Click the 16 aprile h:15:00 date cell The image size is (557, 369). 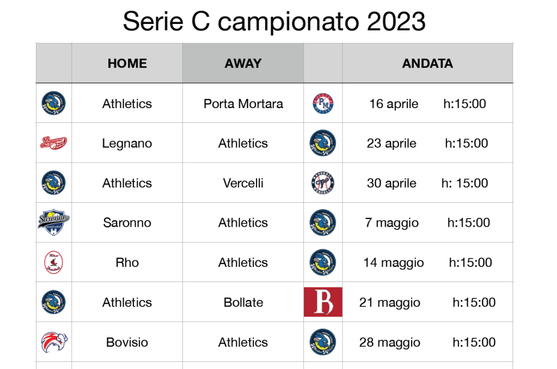(x=427, y=103)
